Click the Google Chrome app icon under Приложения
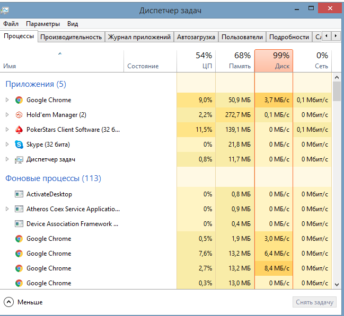Viewport: 344px width, 316px height. pyautogui.click(x=19, y=100)
